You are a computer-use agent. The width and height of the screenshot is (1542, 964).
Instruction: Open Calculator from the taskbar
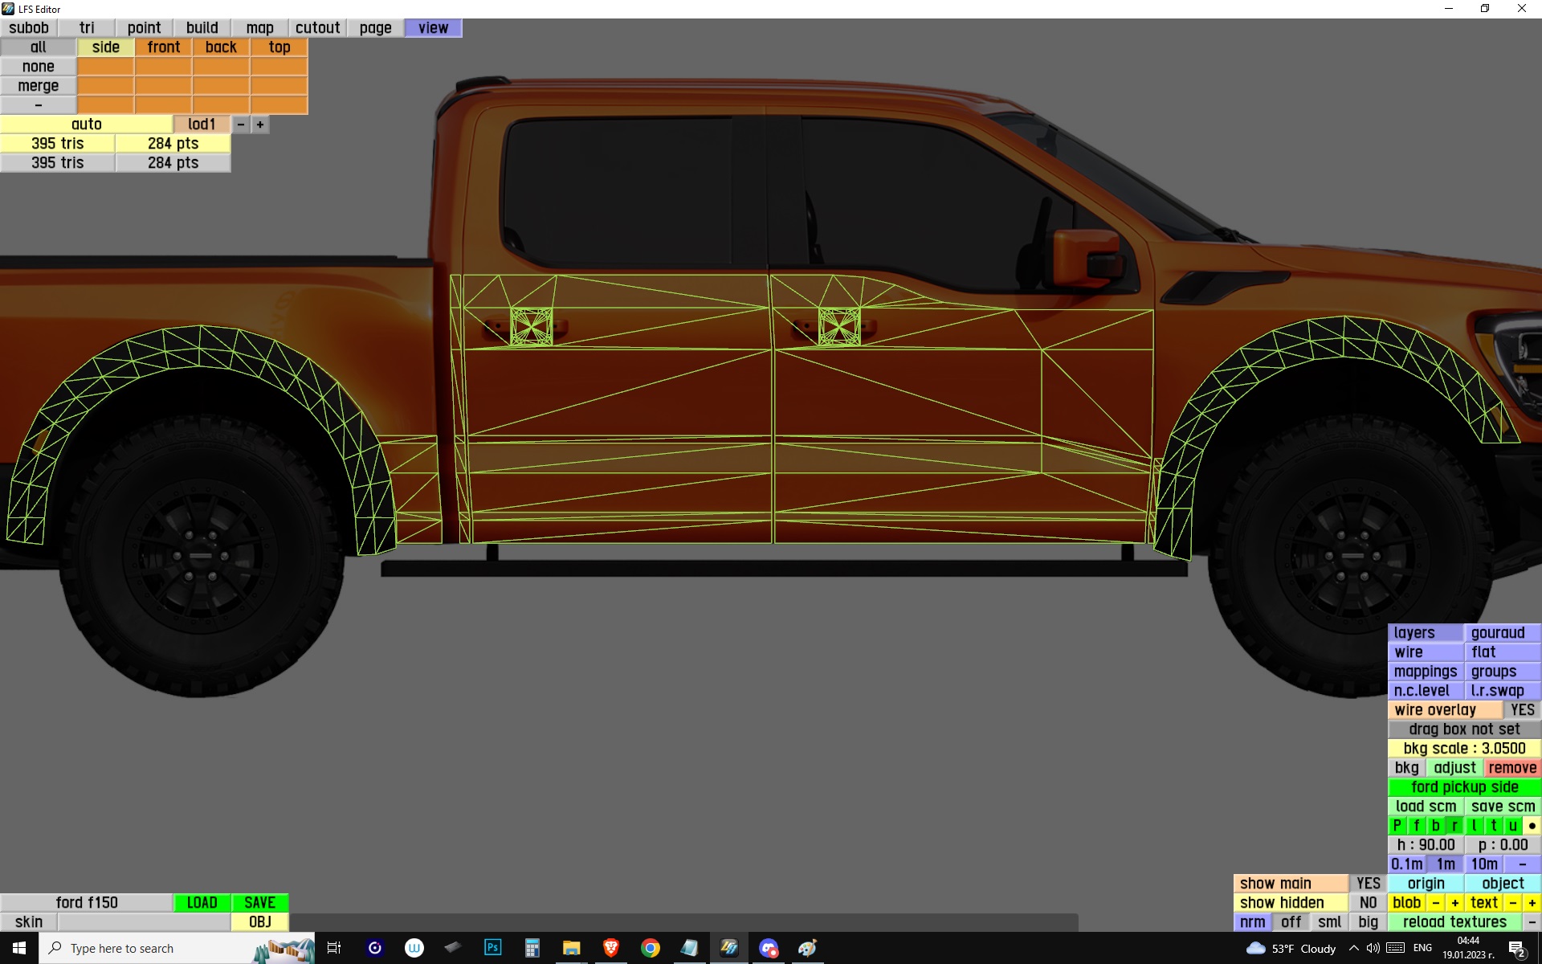click(x=532, y=948)
